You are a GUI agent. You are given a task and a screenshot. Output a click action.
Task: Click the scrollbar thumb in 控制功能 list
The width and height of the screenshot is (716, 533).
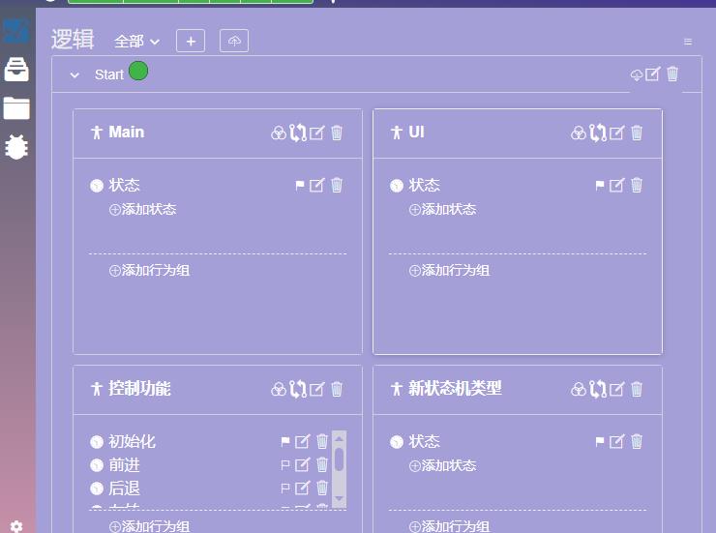click(x=339, y=459)
